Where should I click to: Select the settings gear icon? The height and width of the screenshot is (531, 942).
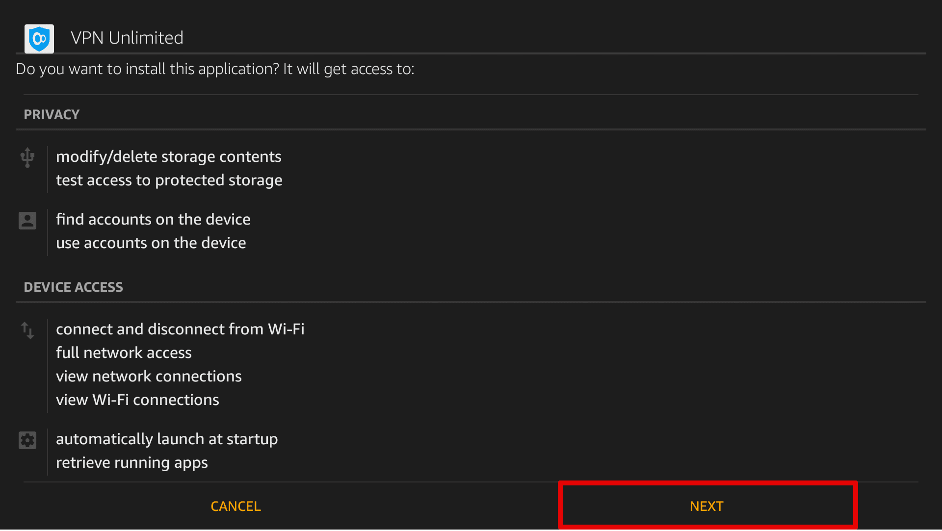coord(27,440)
